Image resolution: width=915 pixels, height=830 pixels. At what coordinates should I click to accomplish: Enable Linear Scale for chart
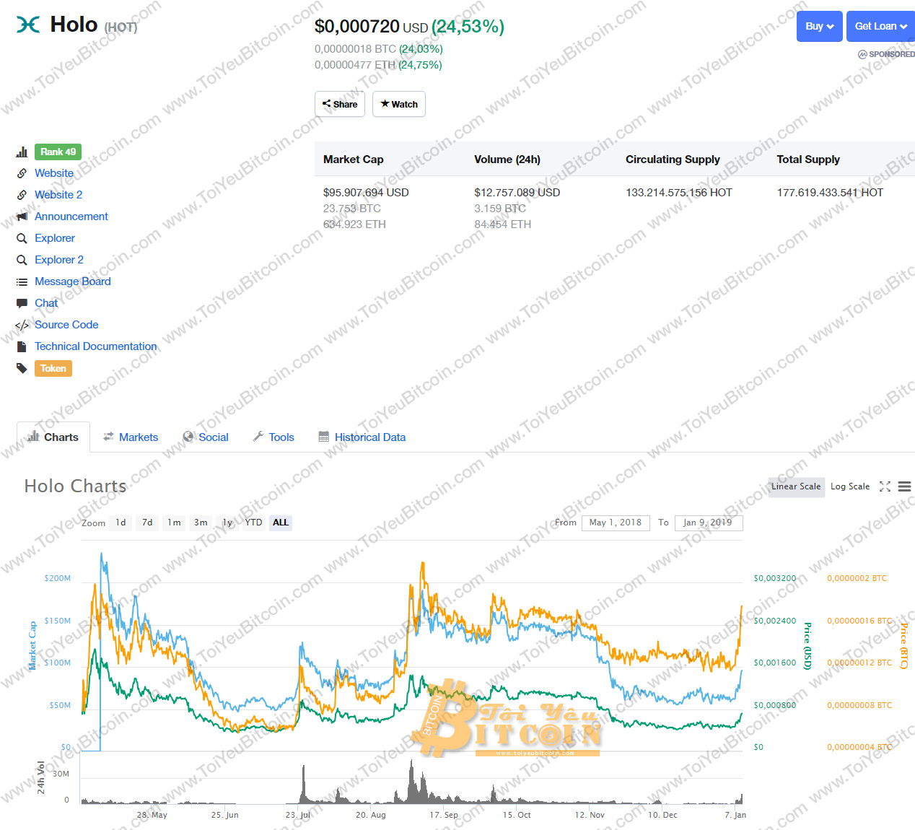pyautogui.click(x=795, y=486)
